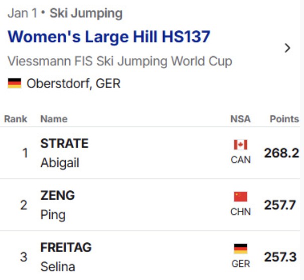Image resolution: width=304 pixels, height=280 pixels.
Task: Click China flag icon for Zeng
Action: point(241,197)
